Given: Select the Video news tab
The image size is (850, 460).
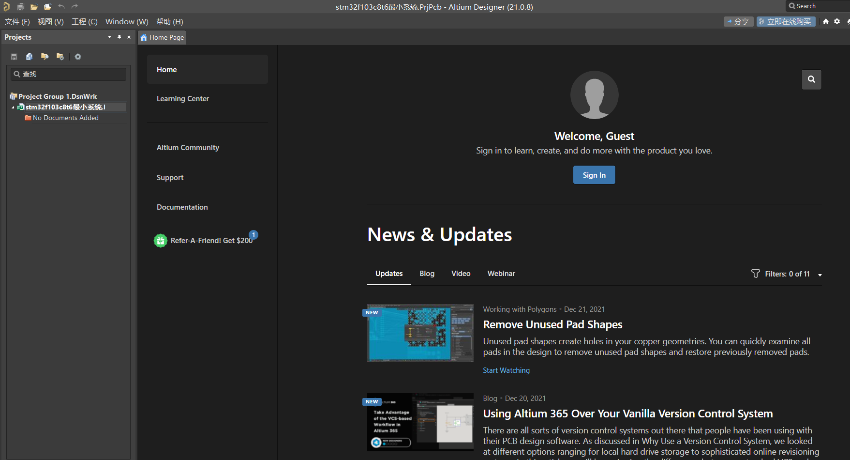Looking at the screenshot, I should tap(461, 274).
